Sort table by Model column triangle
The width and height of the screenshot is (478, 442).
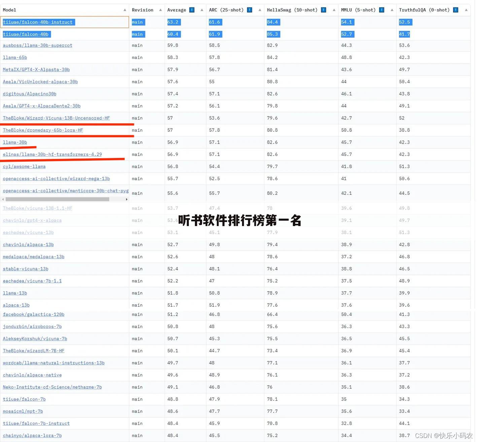coord(125,10)
